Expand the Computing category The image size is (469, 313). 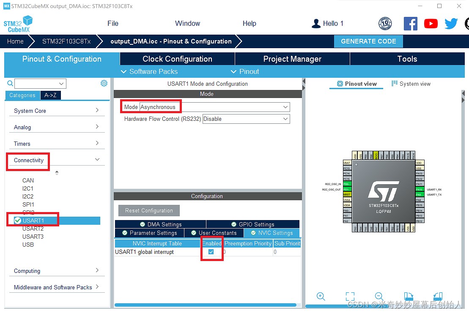pyautogui.click(x=57, y=271)
